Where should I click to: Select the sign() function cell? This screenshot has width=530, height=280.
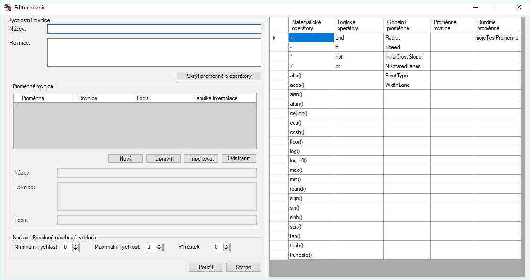(x=311, y=199)
